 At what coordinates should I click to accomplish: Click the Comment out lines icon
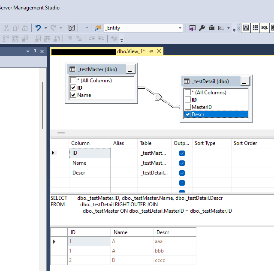[x=69, y=39]
